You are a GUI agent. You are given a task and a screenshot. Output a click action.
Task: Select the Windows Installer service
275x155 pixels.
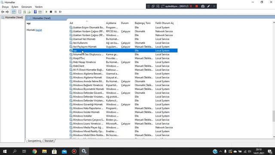[82, 116]
